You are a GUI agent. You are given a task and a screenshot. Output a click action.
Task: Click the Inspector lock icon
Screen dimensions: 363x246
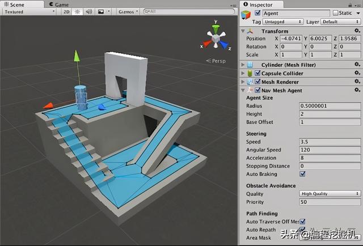pyautogui.click(x=350, y=5)
